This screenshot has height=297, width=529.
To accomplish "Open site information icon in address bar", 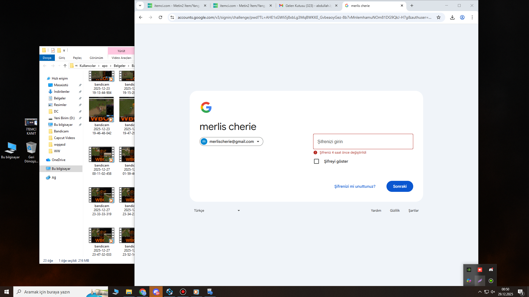I will click(172, 17).
